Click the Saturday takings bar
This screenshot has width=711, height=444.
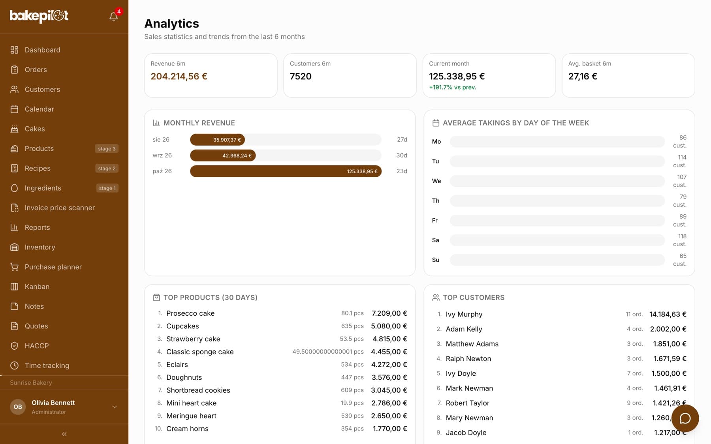[x=557, y=240]
